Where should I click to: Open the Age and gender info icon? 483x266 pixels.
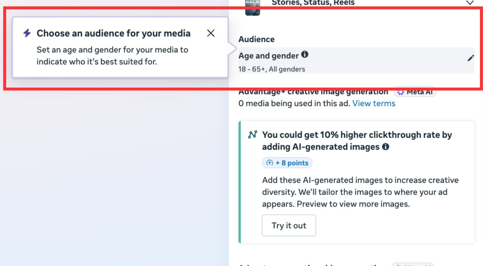(x=305, y=54)
